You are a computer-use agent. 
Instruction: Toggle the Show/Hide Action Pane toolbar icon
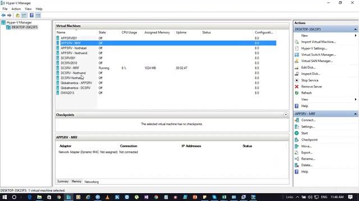pos(38,15)
